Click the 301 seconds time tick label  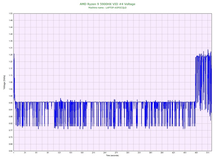128,153
